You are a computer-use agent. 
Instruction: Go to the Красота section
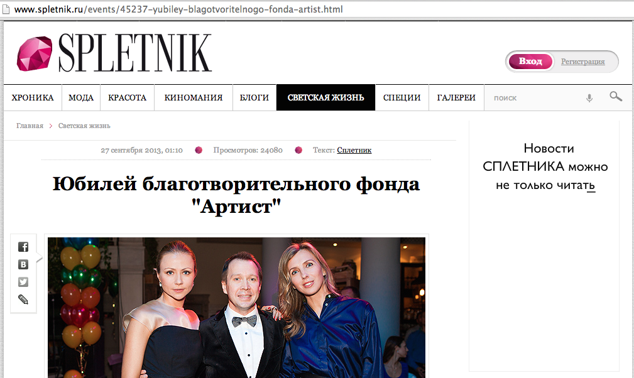coord(128,98)
